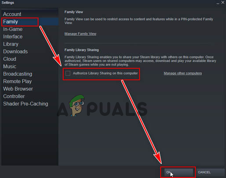Screen dimensions: 226x178
Task: Select the Family settings category
Action: (11, 22)
